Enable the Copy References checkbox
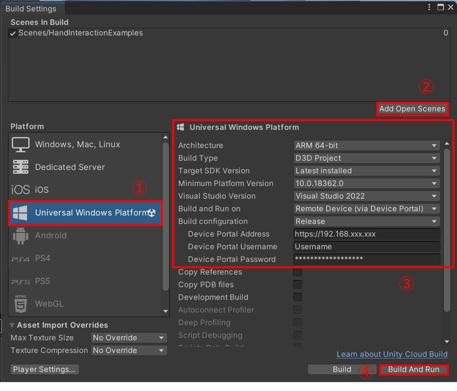457x391 pixels. tap(297, 272)
